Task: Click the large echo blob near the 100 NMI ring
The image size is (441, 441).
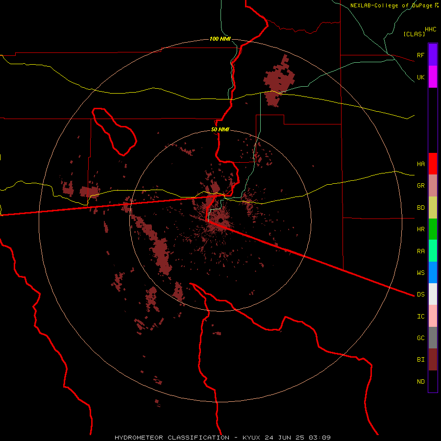Action: coord(279,81)
